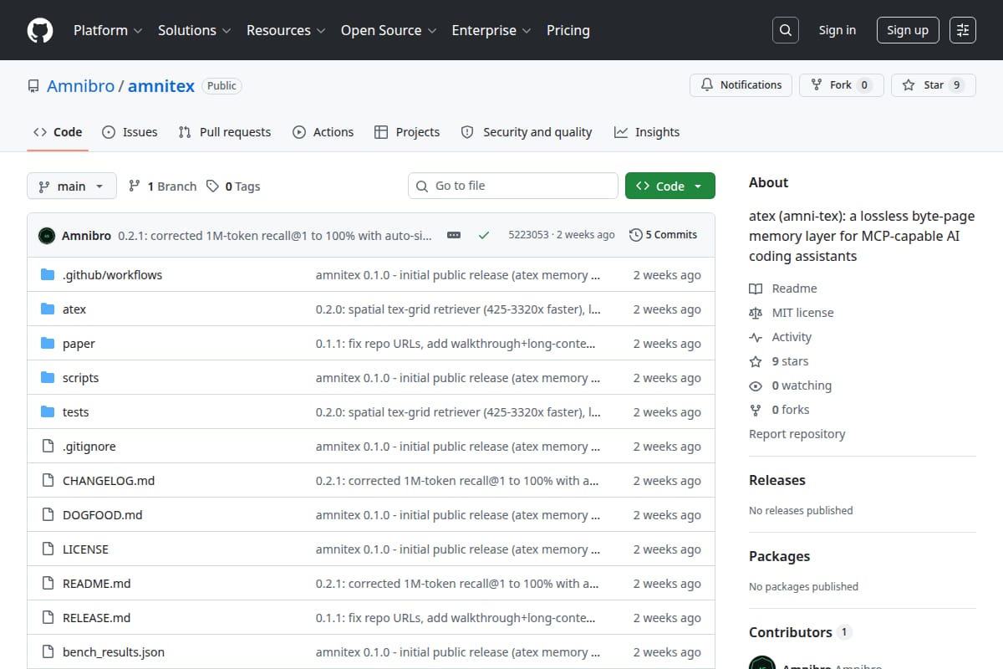Open the Pull requests tab

(x=225, y=132)
